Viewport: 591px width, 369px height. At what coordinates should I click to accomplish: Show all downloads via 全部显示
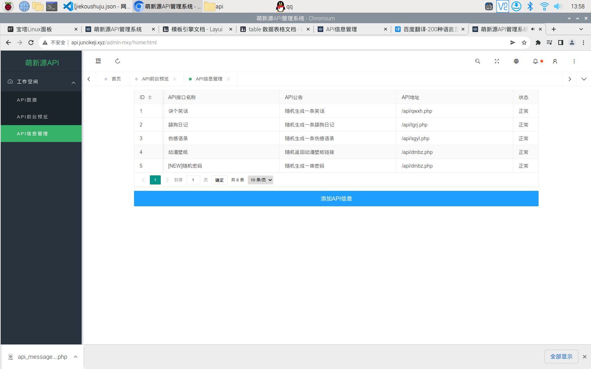tap(561, 356)
